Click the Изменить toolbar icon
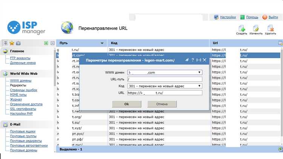 pyautogui.click(x=256, y=30)
